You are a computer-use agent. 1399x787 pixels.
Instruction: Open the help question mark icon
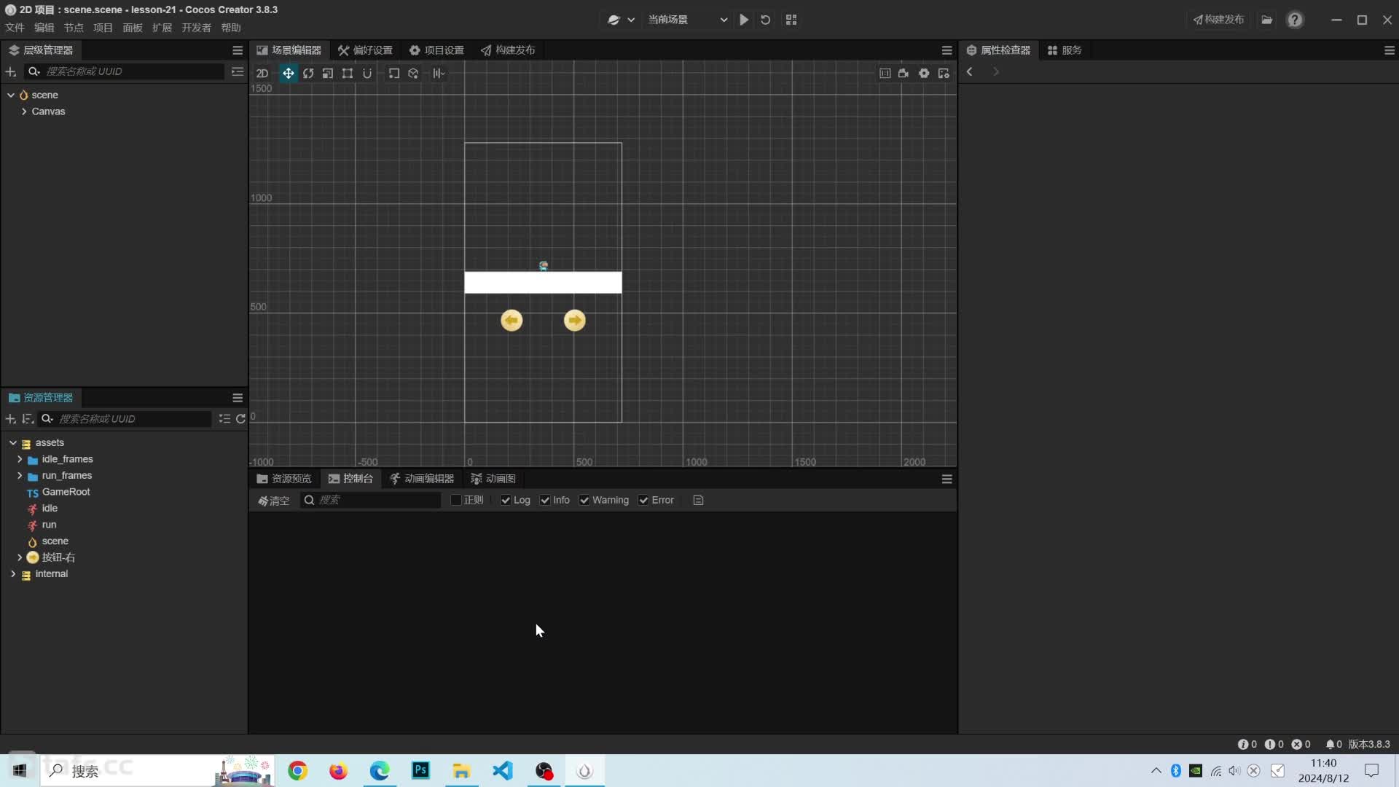(x=1295, y=20)
